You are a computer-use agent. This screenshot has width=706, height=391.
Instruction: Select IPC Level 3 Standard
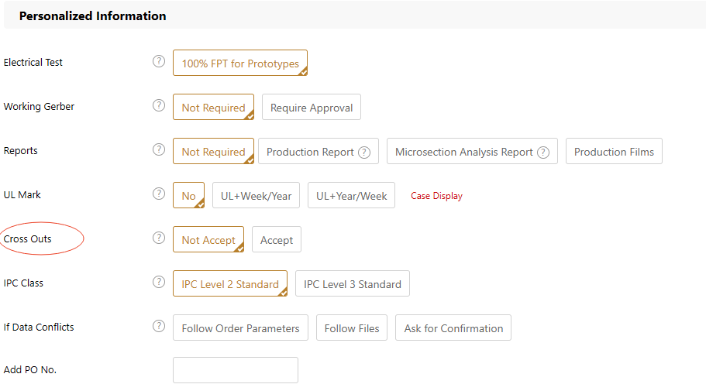pyautogui.click(x=353, y=284)
